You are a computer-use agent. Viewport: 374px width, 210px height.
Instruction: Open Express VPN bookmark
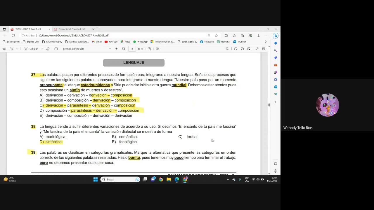point(31,42)
